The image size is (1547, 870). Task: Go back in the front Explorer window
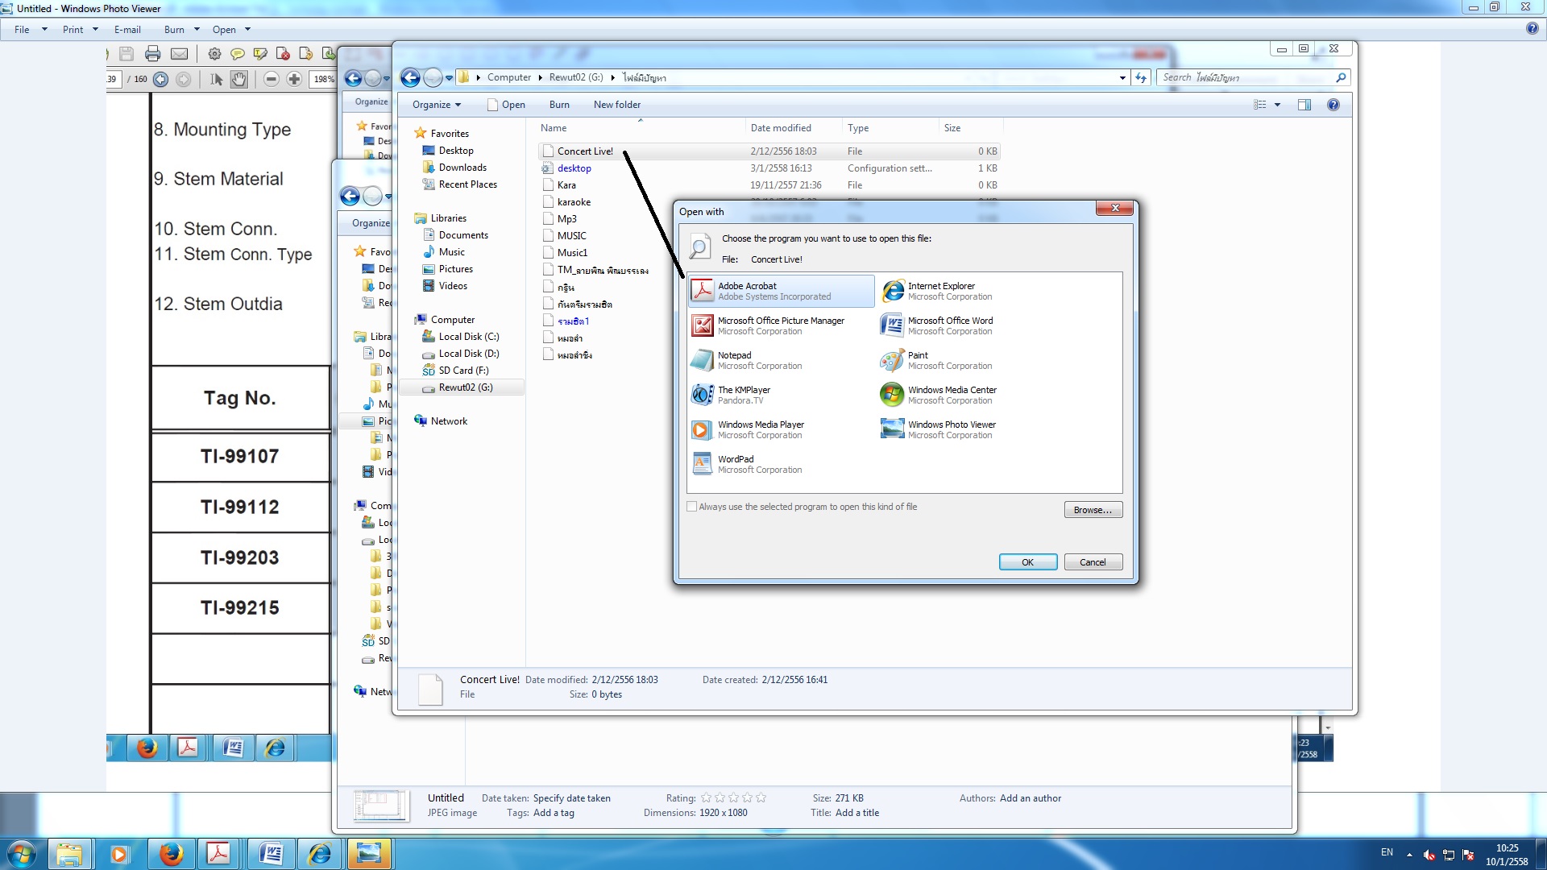(x=410, y=77)
